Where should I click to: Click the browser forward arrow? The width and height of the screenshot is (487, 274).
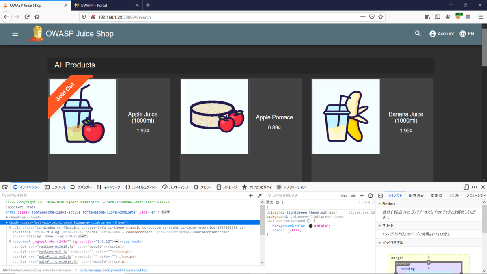17,17
